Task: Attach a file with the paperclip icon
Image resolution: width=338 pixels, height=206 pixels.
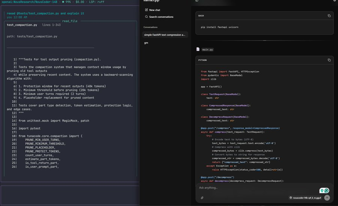Action: coord(202,198)
